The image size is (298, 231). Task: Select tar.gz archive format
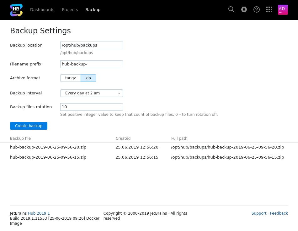(x=71, y=78)
